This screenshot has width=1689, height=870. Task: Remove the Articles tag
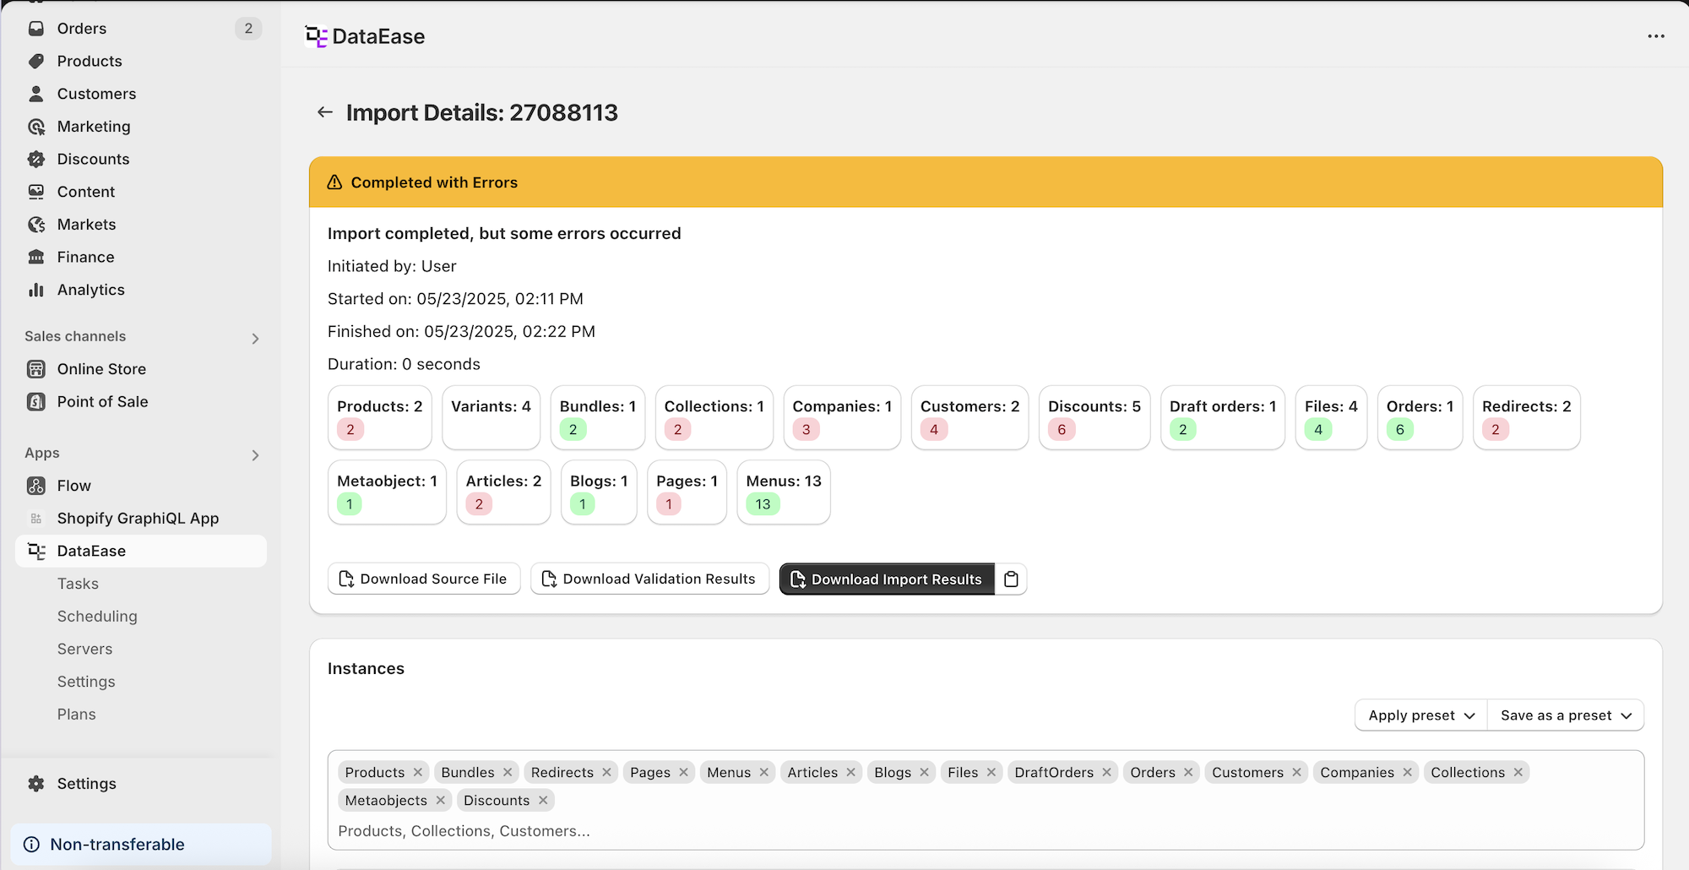tap(850, 772)
